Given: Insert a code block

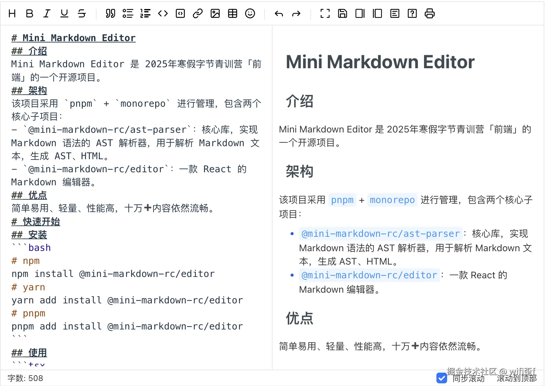Looking at the screenshot, I should (x=180, y=13).
